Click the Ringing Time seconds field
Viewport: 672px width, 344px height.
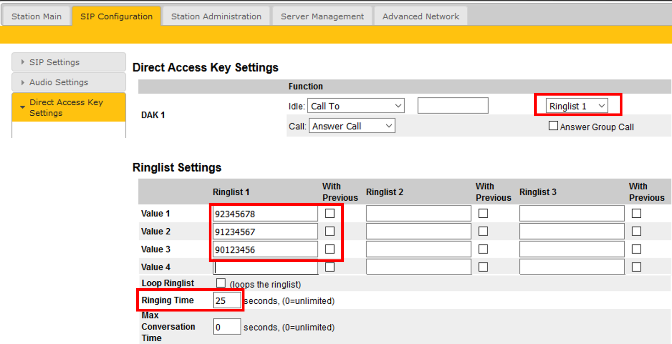click(x=227, y=301)
